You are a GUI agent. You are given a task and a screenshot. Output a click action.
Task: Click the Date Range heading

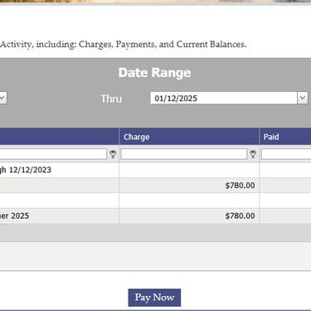coord(154,73)
